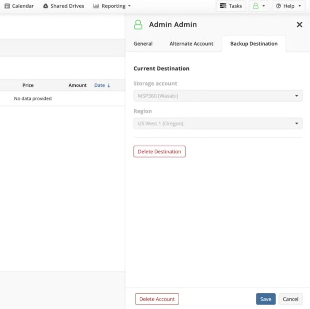Click the Admin Admin panel title
Image resolution: width=310 pixels, height=309 pixels.
coord(173,25)
